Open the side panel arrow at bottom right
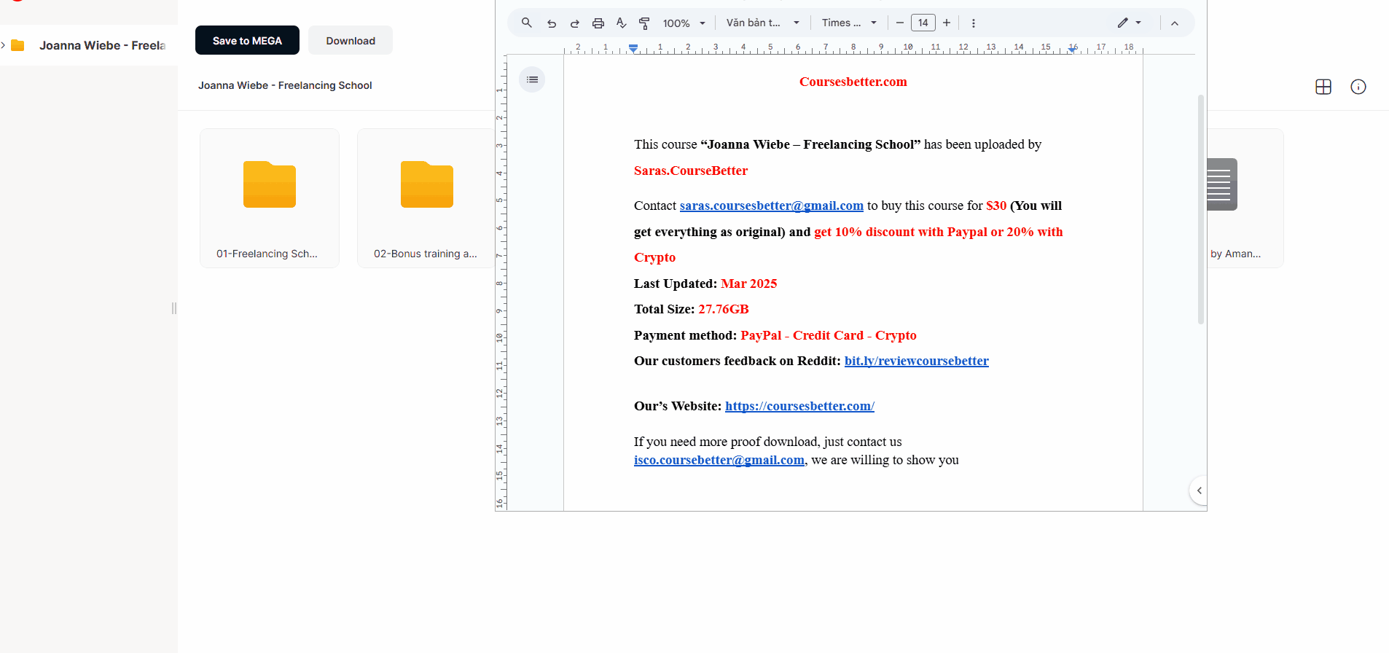 click(1199, 490)
